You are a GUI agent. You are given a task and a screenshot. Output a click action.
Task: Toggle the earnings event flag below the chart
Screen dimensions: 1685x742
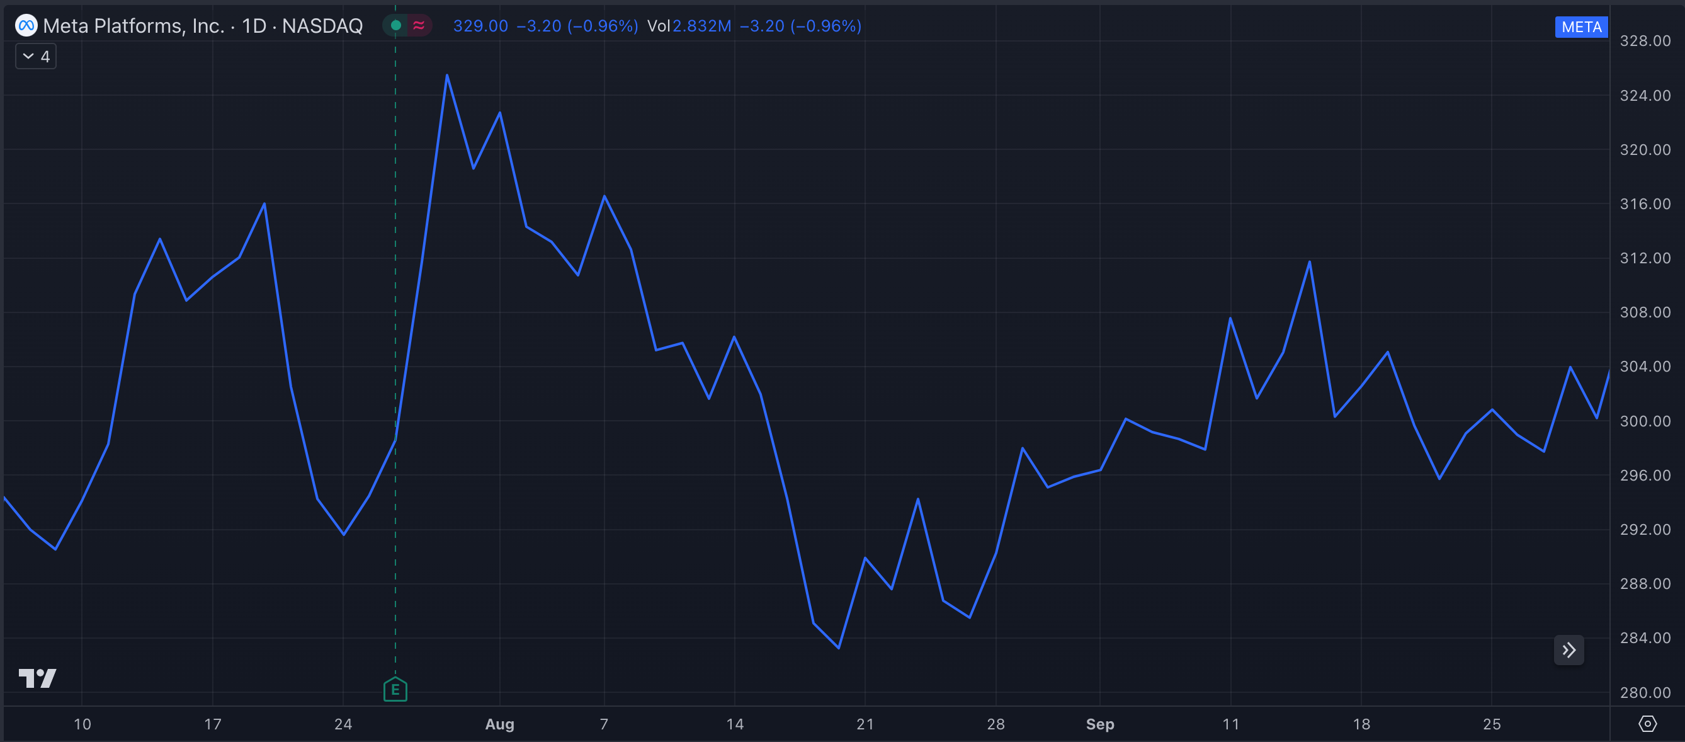tap(395, 689)
